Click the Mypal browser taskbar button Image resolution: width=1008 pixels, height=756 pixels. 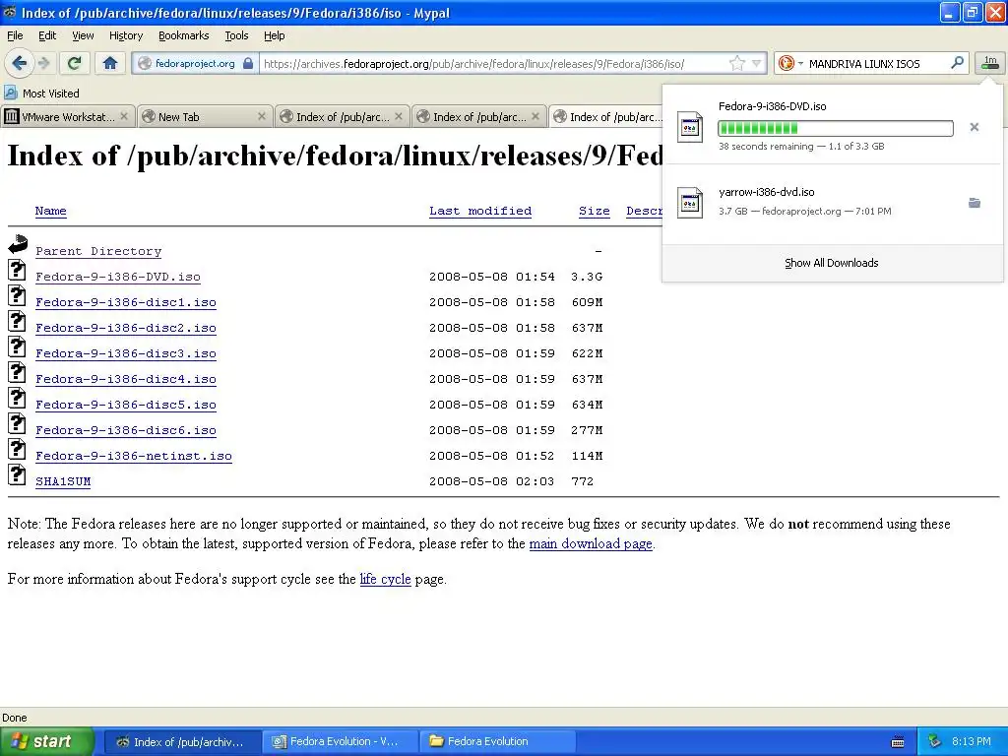(182, 741)
